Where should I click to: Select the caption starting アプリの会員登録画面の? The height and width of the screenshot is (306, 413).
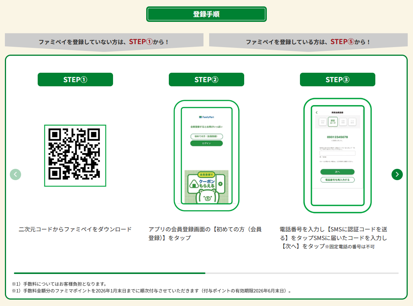coord(205,234)
